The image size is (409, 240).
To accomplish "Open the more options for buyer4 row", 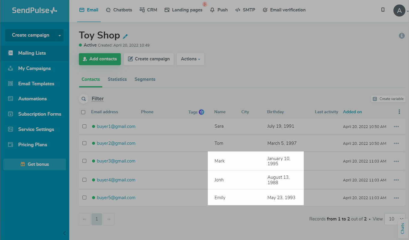I will click(x=396, y=180).
